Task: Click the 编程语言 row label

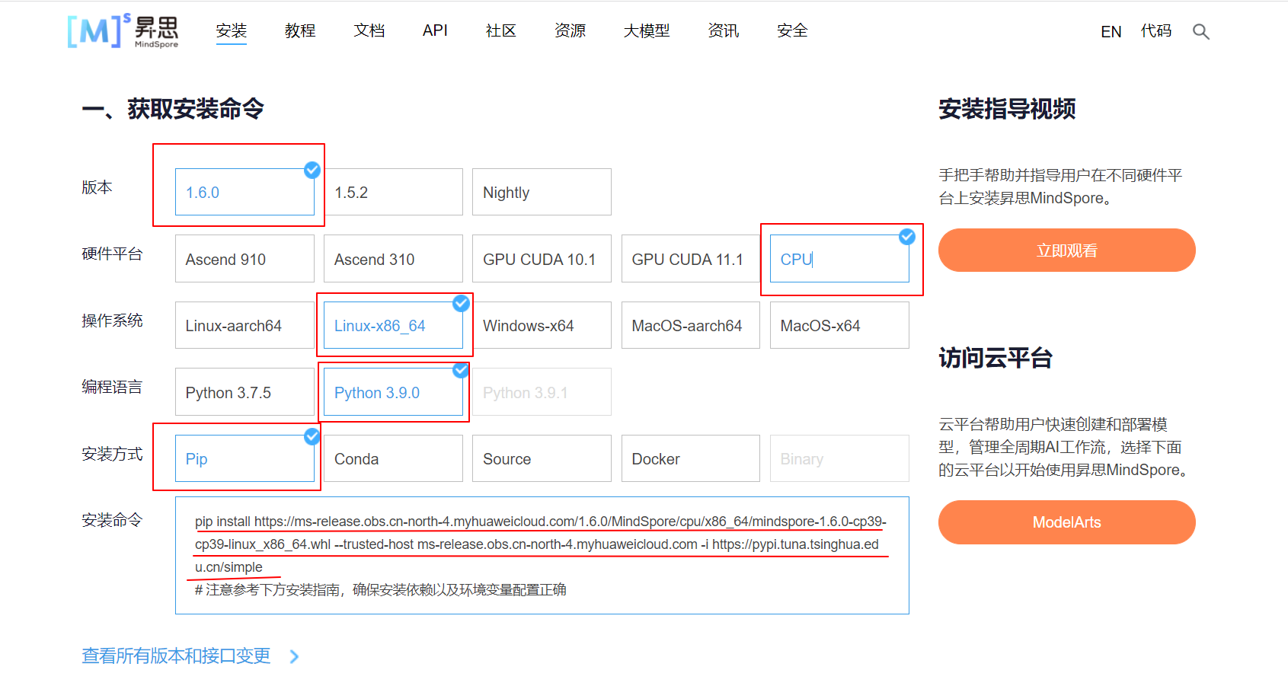Action: pyautogui.click(x=112, y=388)
